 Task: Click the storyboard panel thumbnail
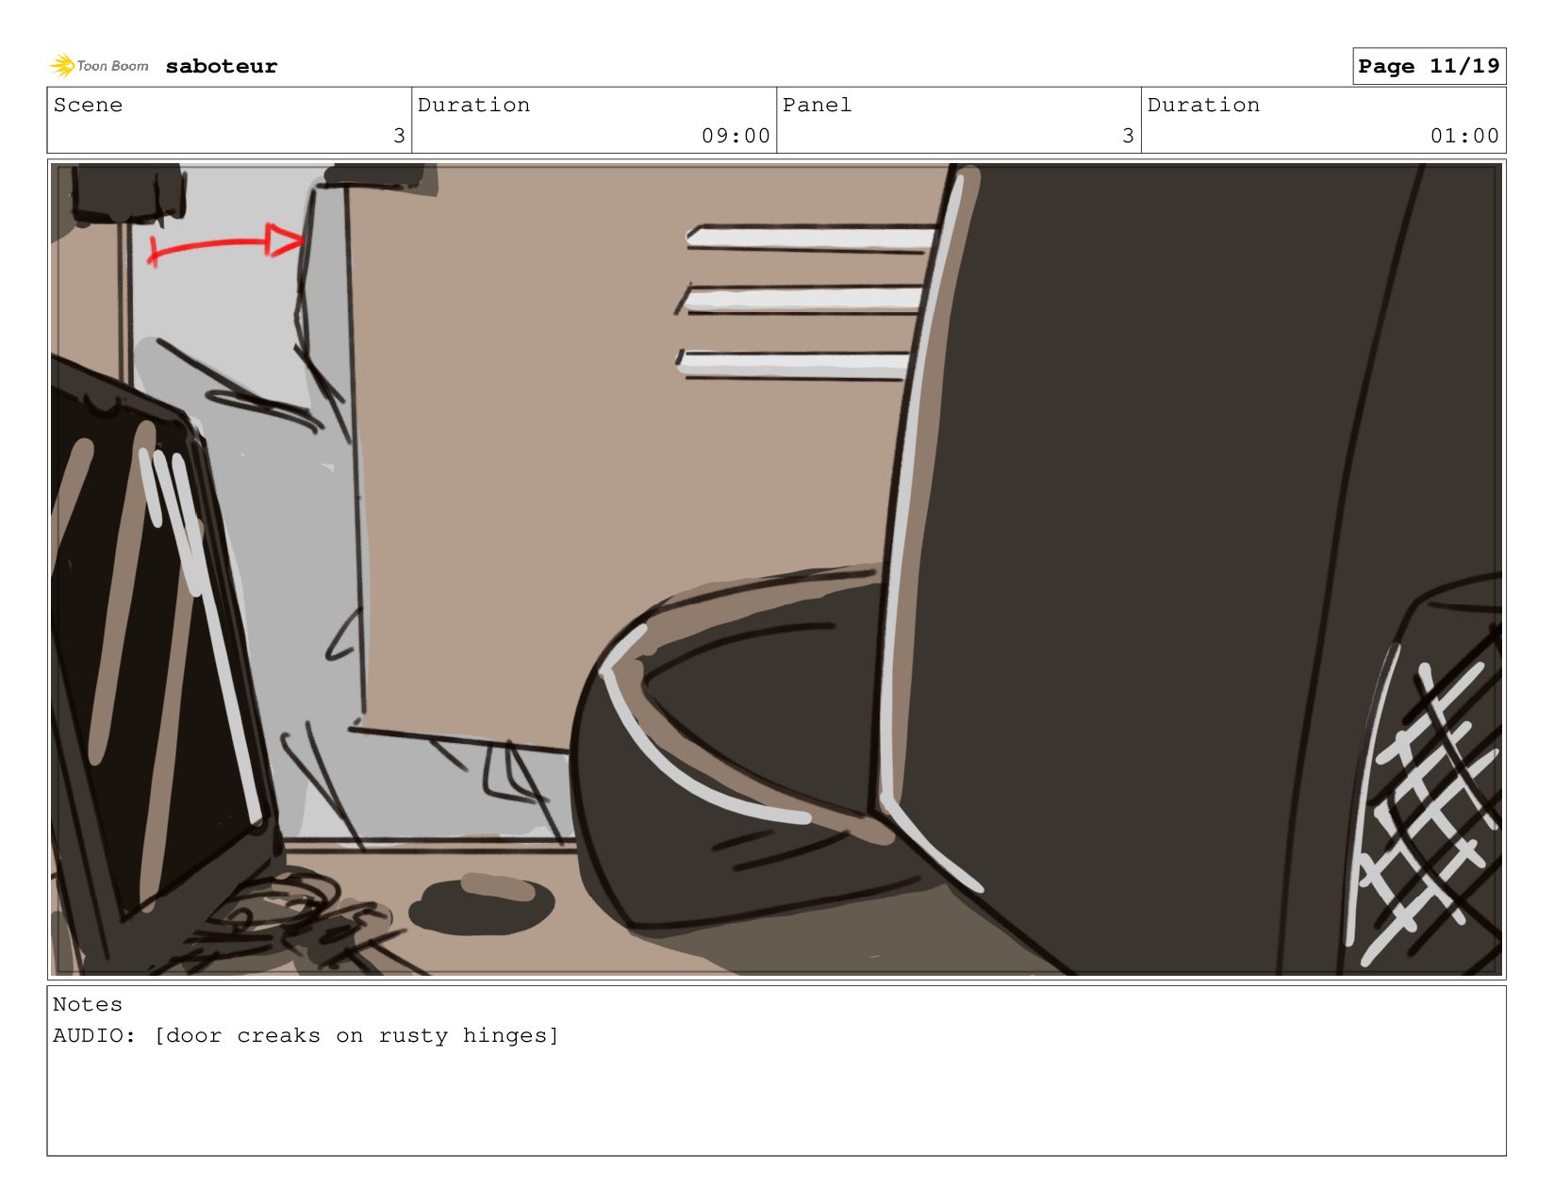(776, 569)
